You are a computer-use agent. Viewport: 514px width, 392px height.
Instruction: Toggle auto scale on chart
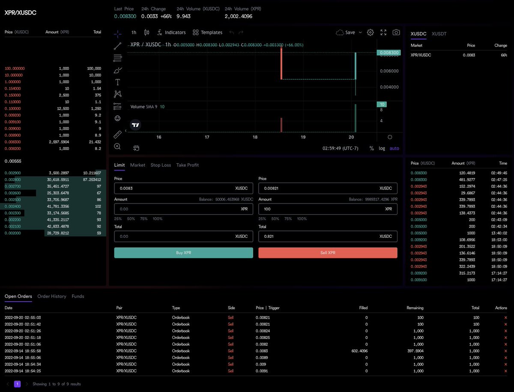coord(394,148)
